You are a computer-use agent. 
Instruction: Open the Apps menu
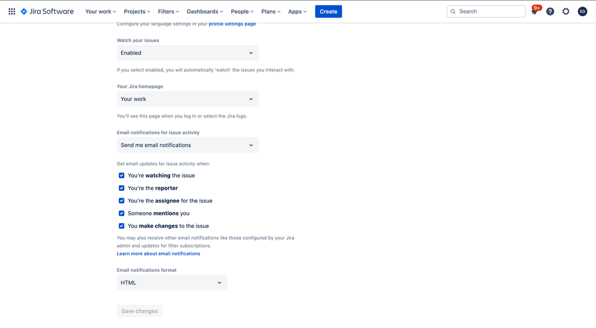pyautogui.click(x=297, y=11)
